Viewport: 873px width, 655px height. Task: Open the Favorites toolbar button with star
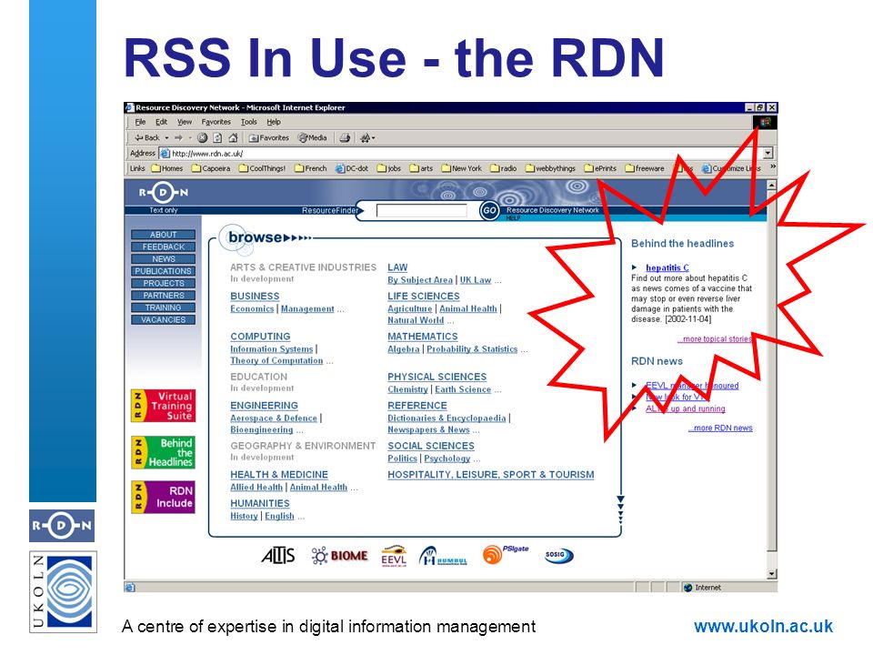pos(269,137)
